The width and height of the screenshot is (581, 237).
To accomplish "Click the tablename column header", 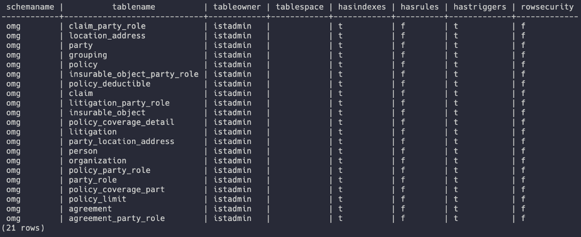I will (133, 7).
